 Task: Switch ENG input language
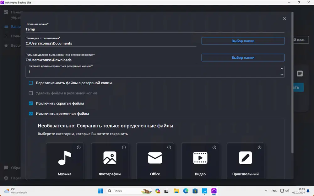coord(274,191)
